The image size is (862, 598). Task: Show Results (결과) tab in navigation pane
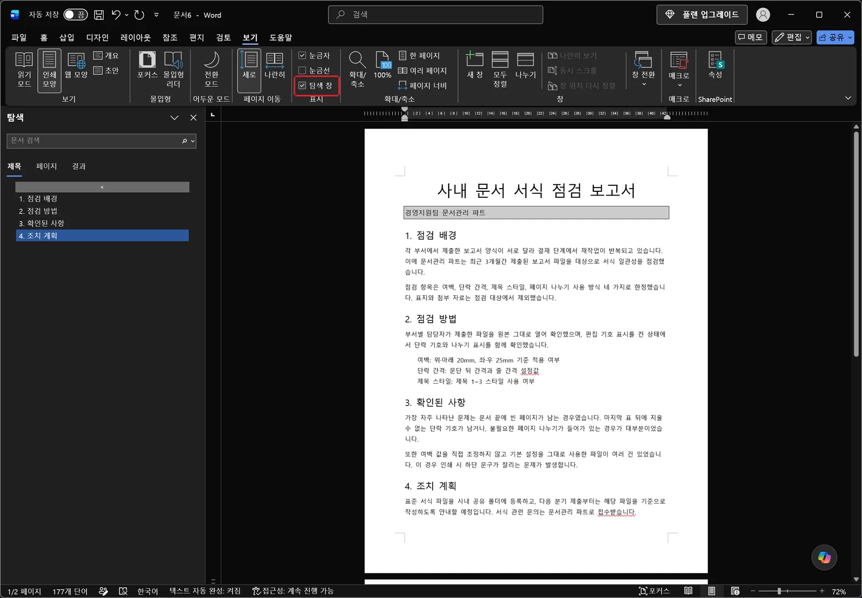click(79, 166)
